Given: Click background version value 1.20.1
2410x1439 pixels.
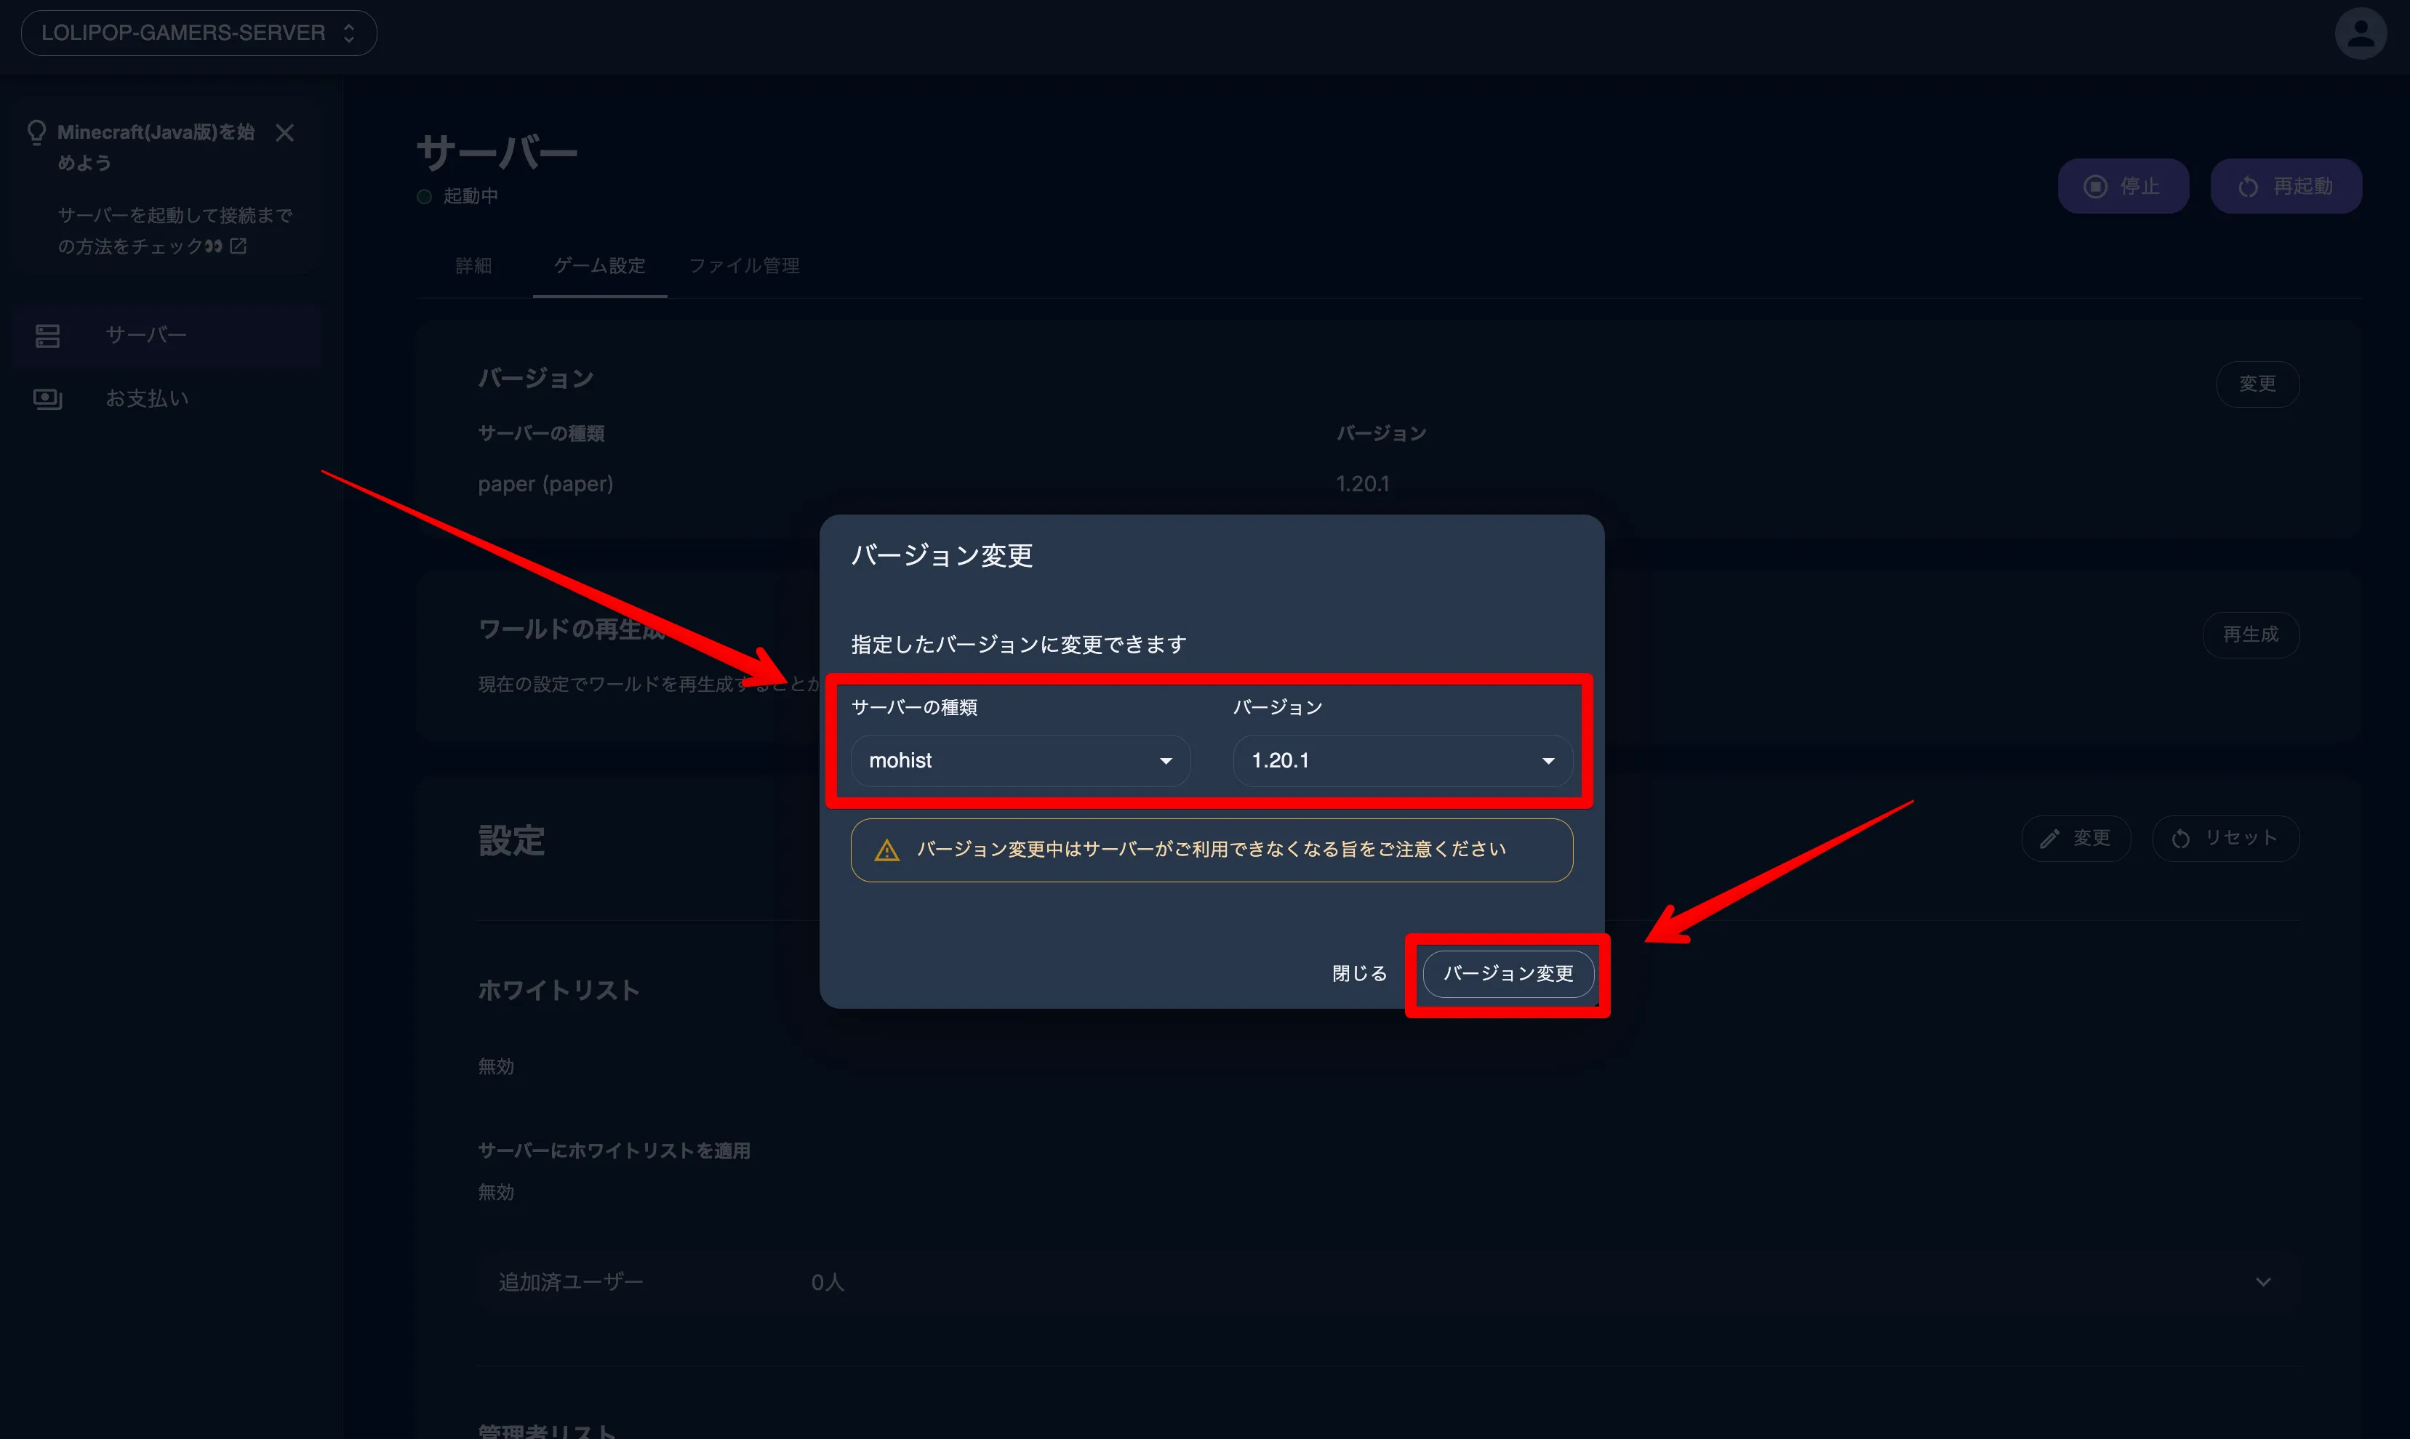Looking at the screenshot, I should tap(1362, 484).
